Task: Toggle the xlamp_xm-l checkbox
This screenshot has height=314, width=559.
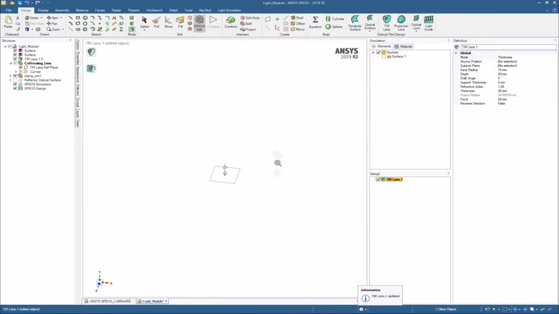Action: coord(15,76)
